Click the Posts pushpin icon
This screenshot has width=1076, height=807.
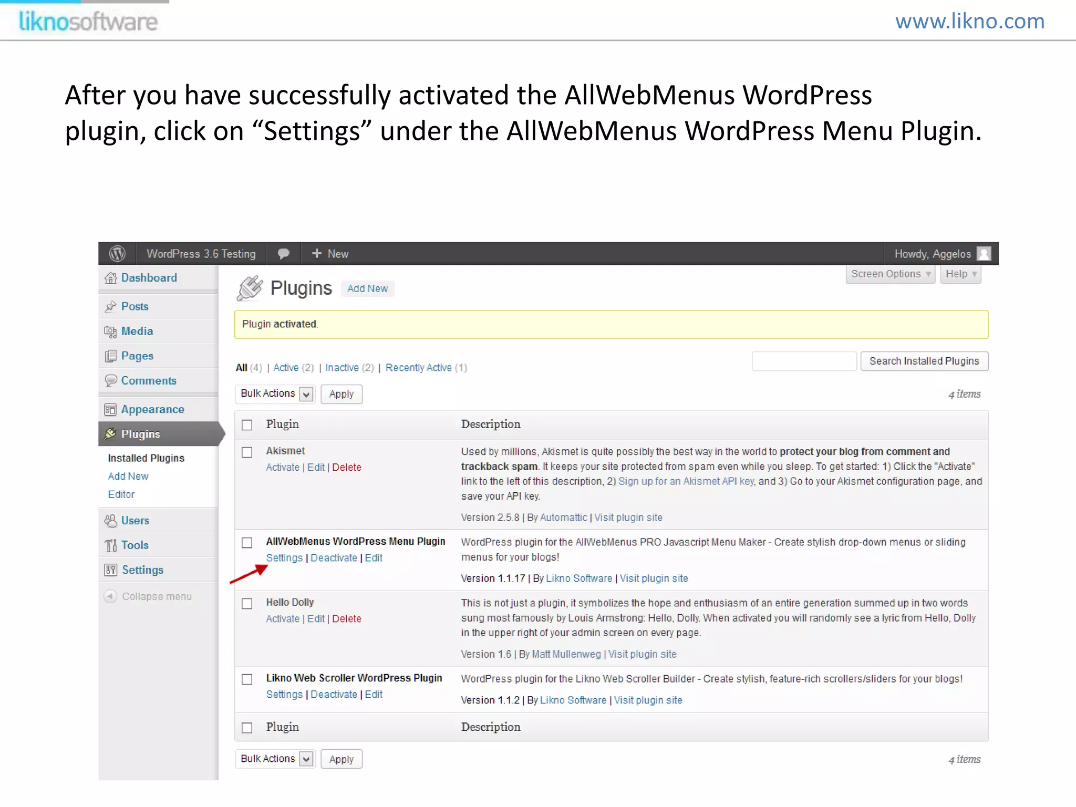(x=110, y=306)
